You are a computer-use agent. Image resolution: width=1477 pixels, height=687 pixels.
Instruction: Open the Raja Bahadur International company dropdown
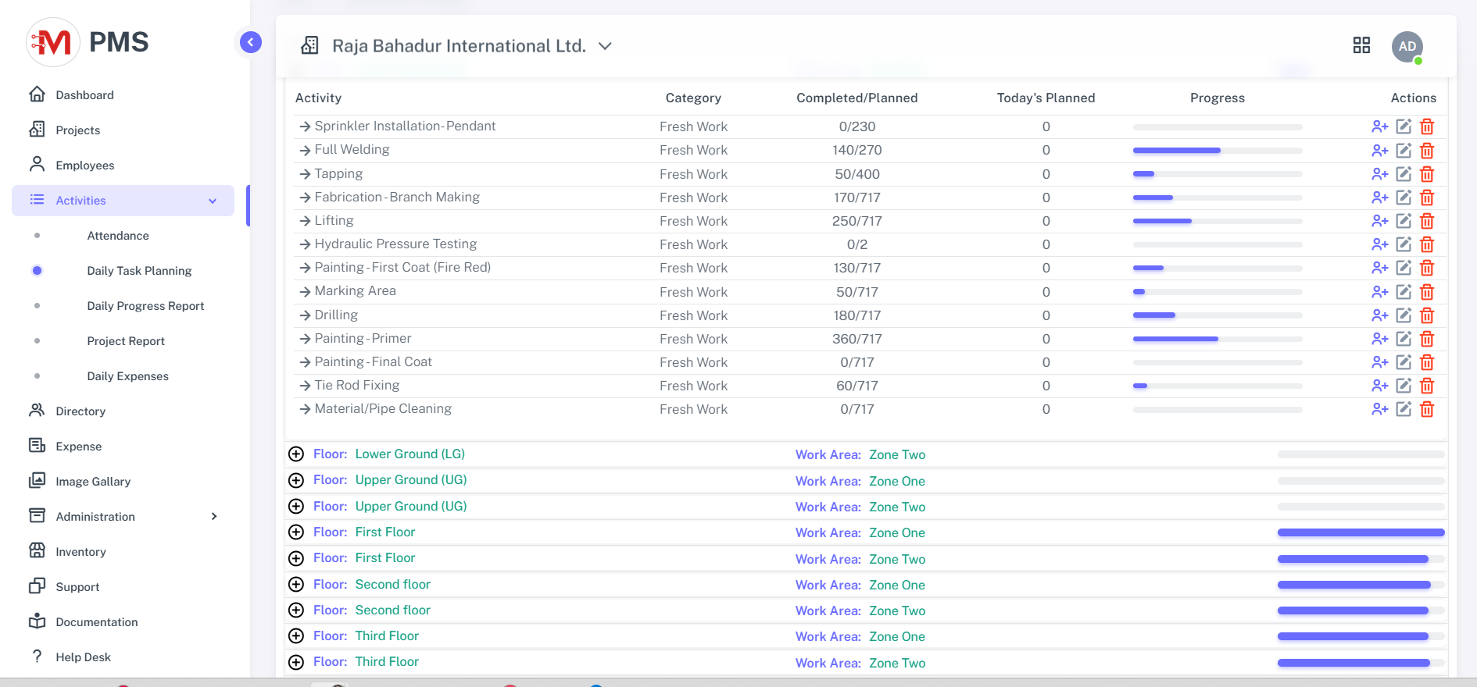click(604, 46)
